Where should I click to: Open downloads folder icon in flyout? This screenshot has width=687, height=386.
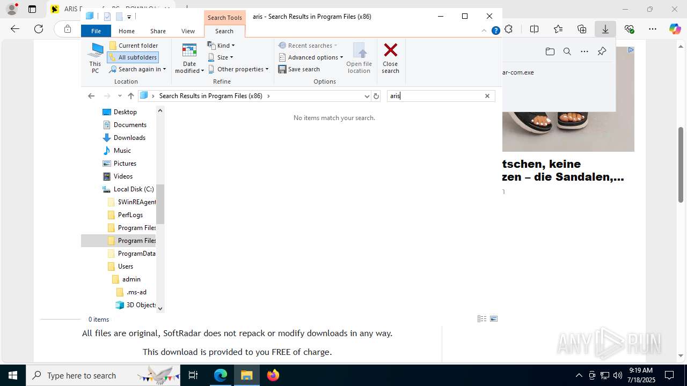pos(550,51)
